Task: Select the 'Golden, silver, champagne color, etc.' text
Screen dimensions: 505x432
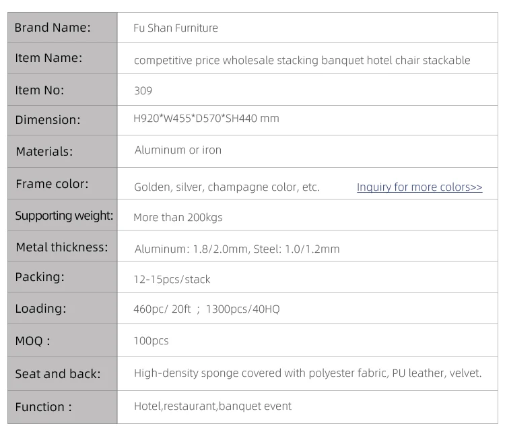Action: 227,187
